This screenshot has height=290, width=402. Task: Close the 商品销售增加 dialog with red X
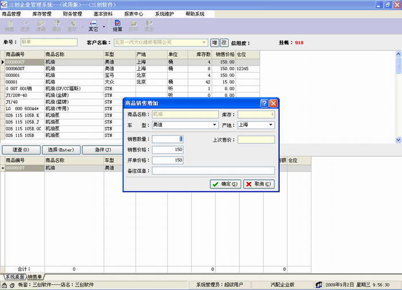tap(273, 103)
